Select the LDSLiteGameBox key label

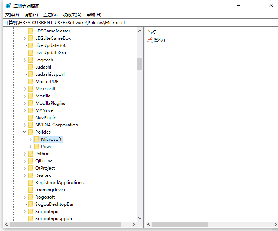[x=53, y=38]
